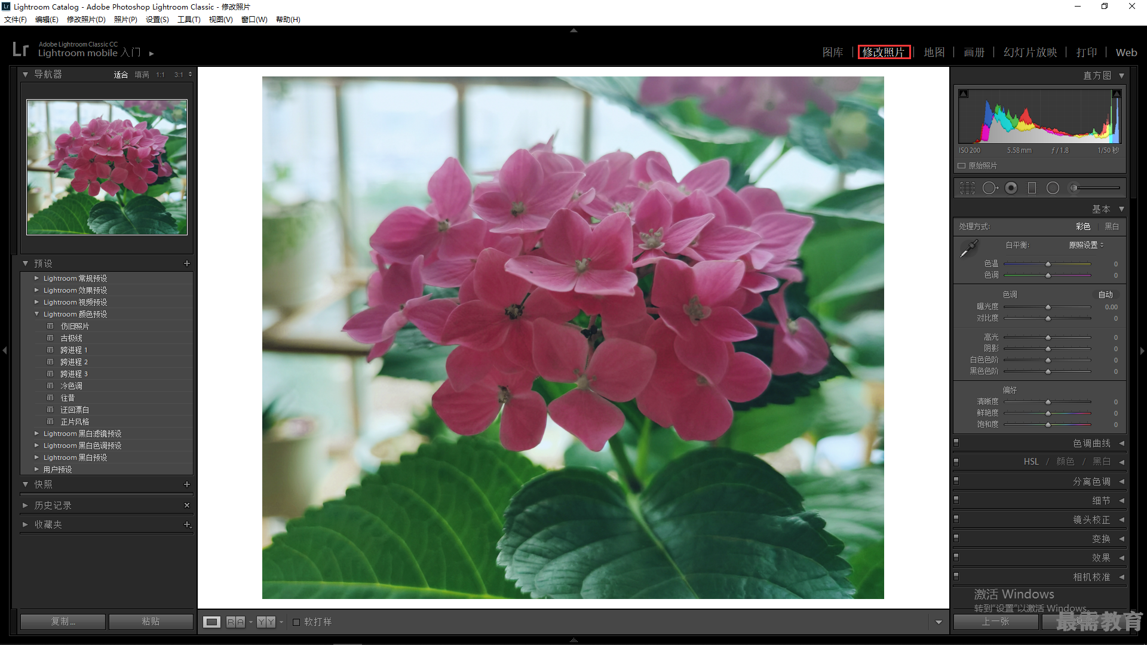Adjust the 色温 temperature slider handle
Screen dimensions: 1147x645
point(1048,264)
